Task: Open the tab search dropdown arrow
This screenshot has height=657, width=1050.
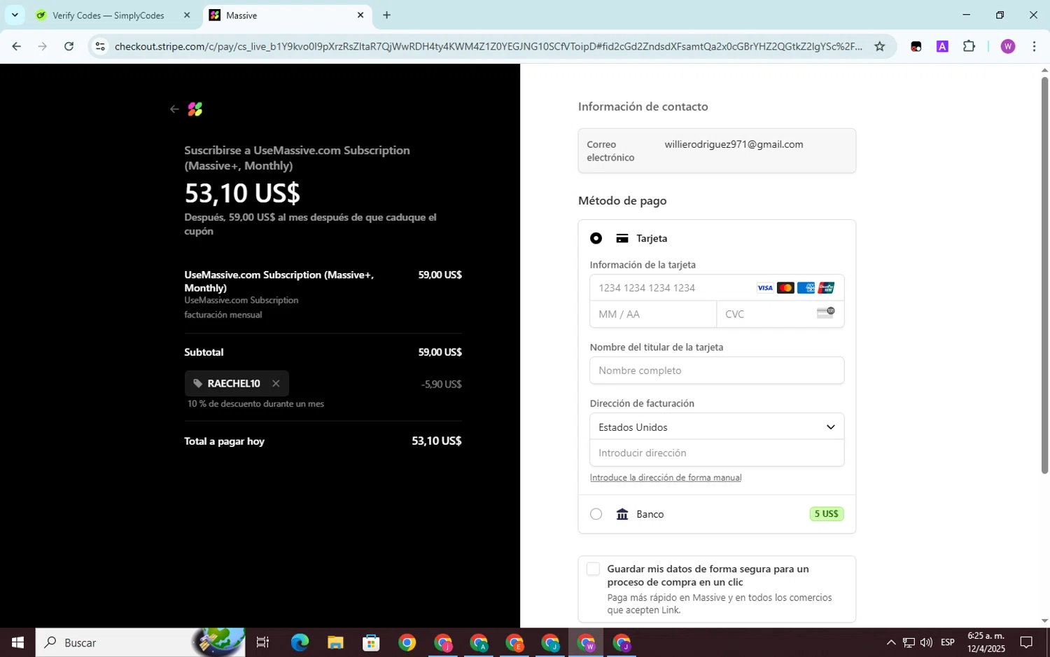Action: (x=15, y=15)
